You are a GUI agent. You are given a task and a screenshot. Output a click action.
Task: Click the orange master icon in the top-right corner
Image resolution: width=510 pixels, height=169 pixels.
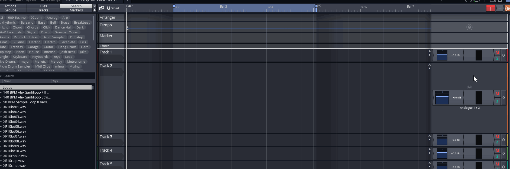click(x=508, y=8)
